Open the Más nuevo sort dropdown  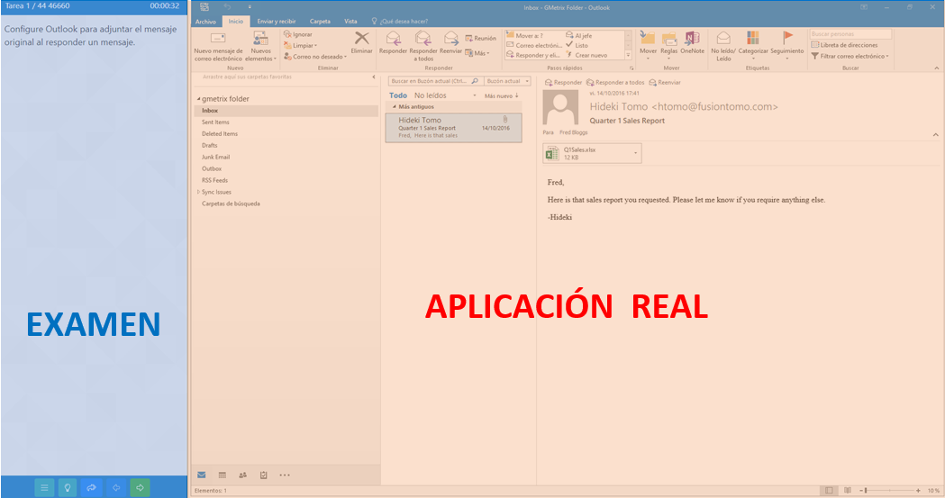click(502, 95)
